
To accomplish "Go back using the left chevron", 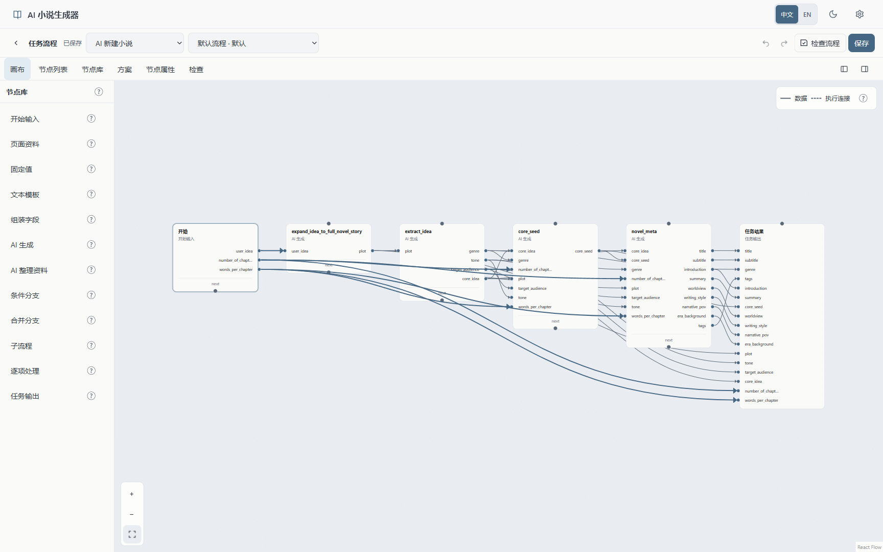I will [x=16, y=43].
